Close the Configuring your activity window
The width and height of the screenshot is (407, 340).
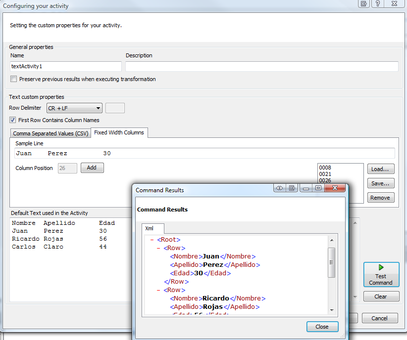coord(394,3)
